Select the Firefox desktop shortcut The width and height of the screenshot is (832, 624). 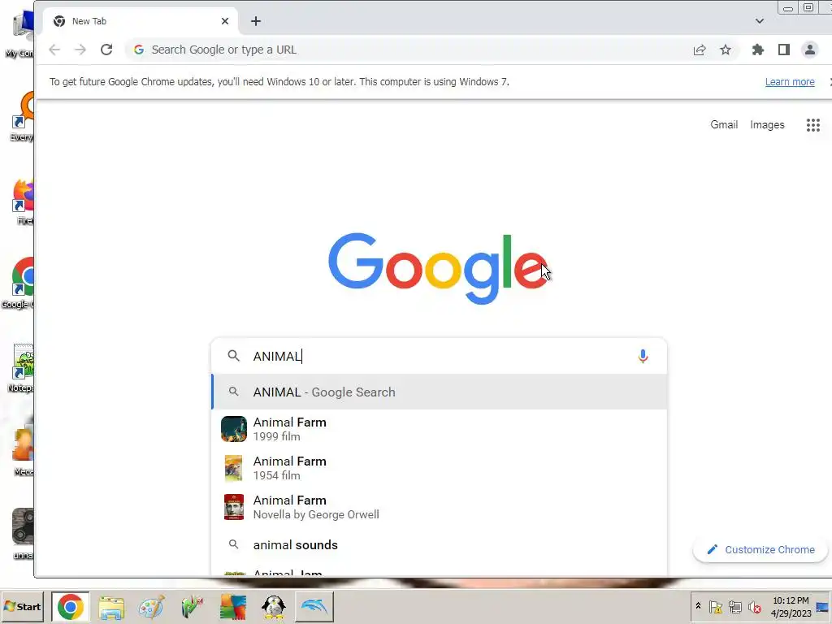point(22,201)
